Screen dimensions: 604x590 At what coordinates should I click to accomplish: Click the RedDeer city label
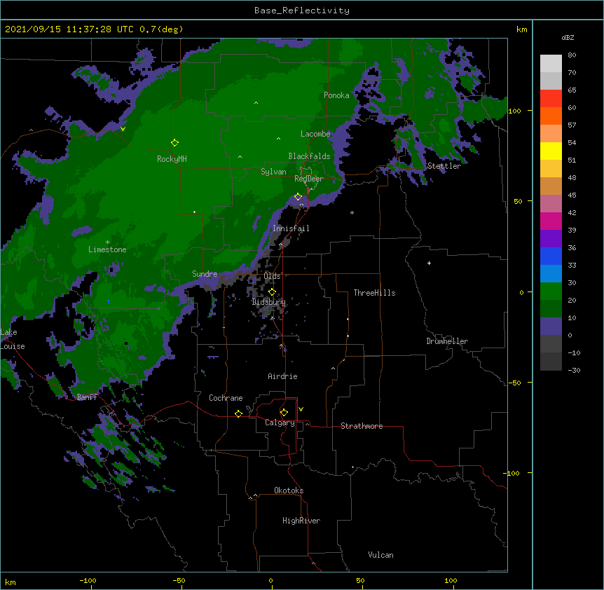[308, 179]
